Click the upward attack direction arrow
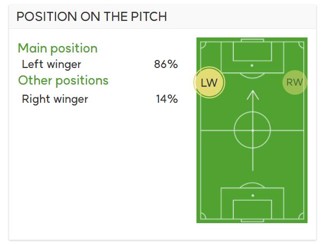The width and height of the screenshot is (323, 244). pyautogui.click(x=253, y=130)
